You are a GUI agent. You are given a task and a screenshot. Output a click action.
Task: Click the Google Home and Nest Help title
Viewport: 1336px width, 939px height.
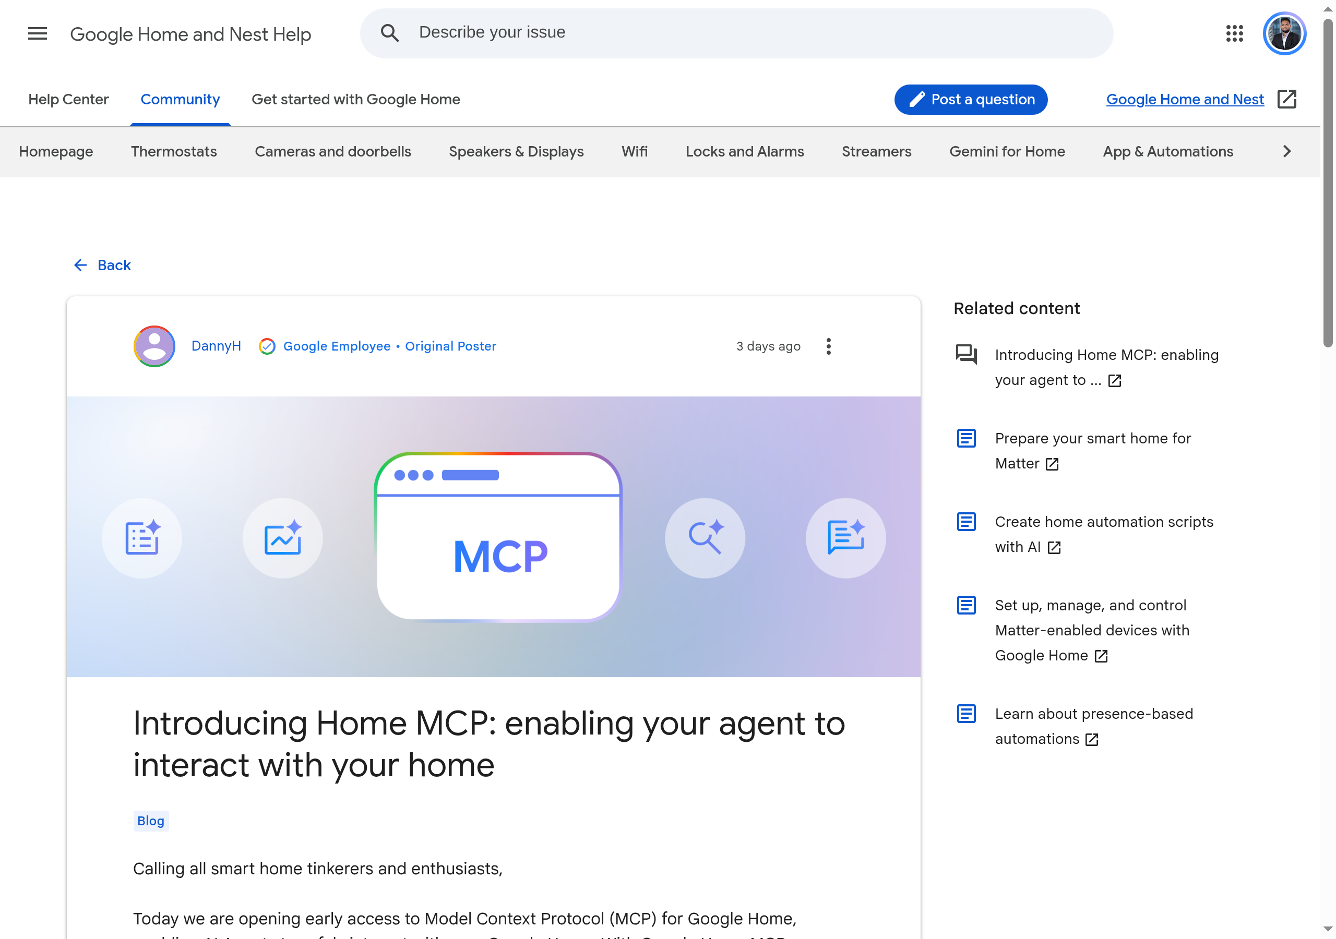[x=190, y=34]
